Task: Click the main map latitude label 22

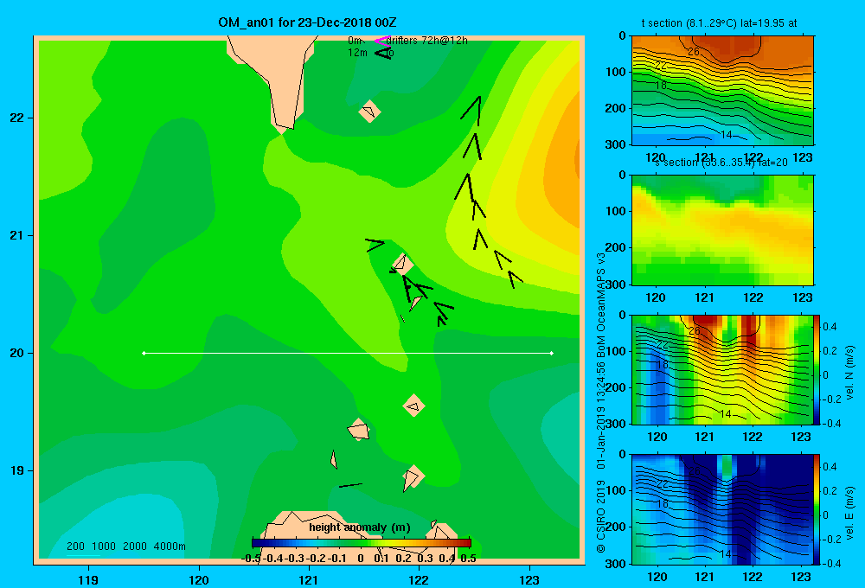Action: coord(17,118)
